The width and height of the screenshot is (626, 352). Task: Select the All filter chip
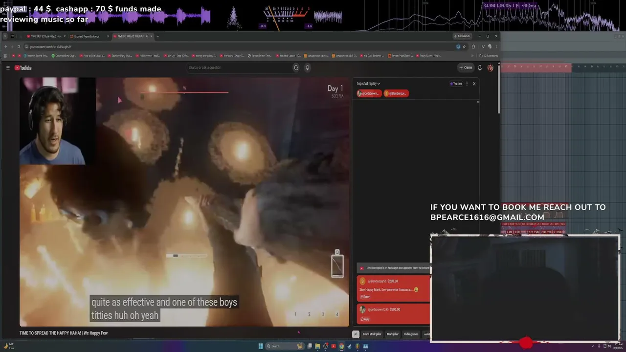[x=356, y=334]
